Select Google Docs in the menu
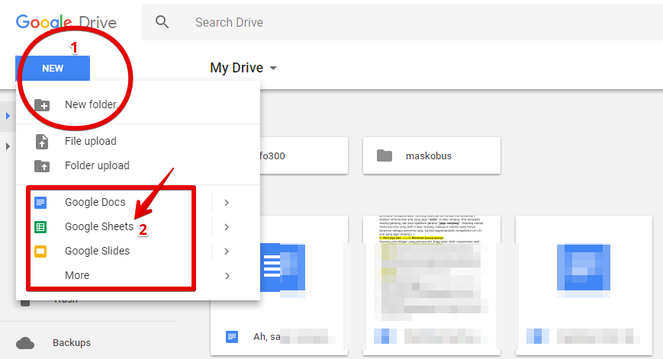Viewport: 663px width, 359px height. click(x=138, y=202)
